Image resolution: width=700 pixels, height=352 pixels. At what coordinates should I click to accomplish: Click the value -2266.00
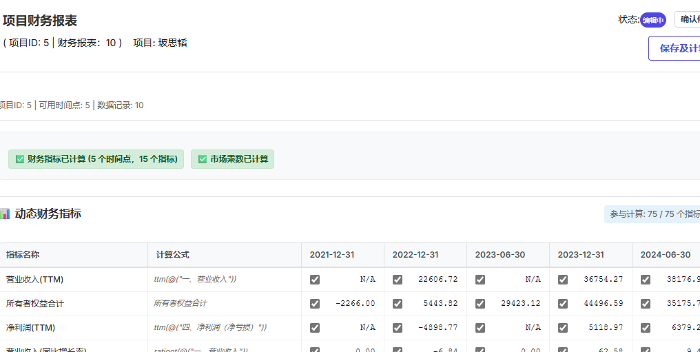point(356,303)
